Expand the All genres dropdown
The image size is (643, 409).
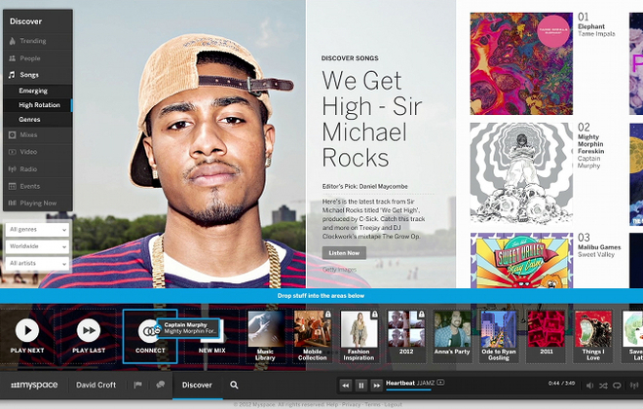tap(37, 230)
